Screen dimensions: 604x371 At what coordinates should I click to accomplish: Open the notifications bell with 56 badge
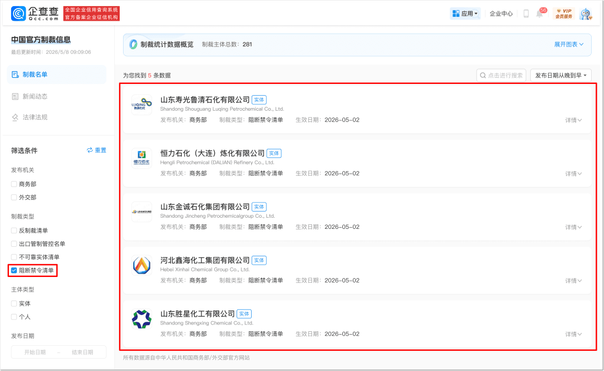click(x=540, y=13)
